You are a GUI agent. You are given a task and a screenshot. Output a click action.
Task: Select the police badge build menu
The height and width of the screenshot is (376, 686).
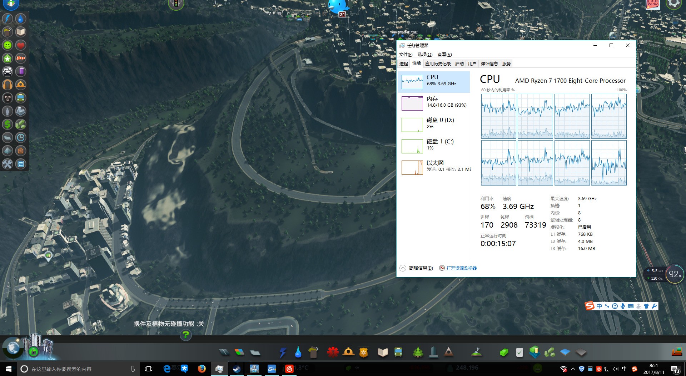pyautogui.click(x=364, y=352)
